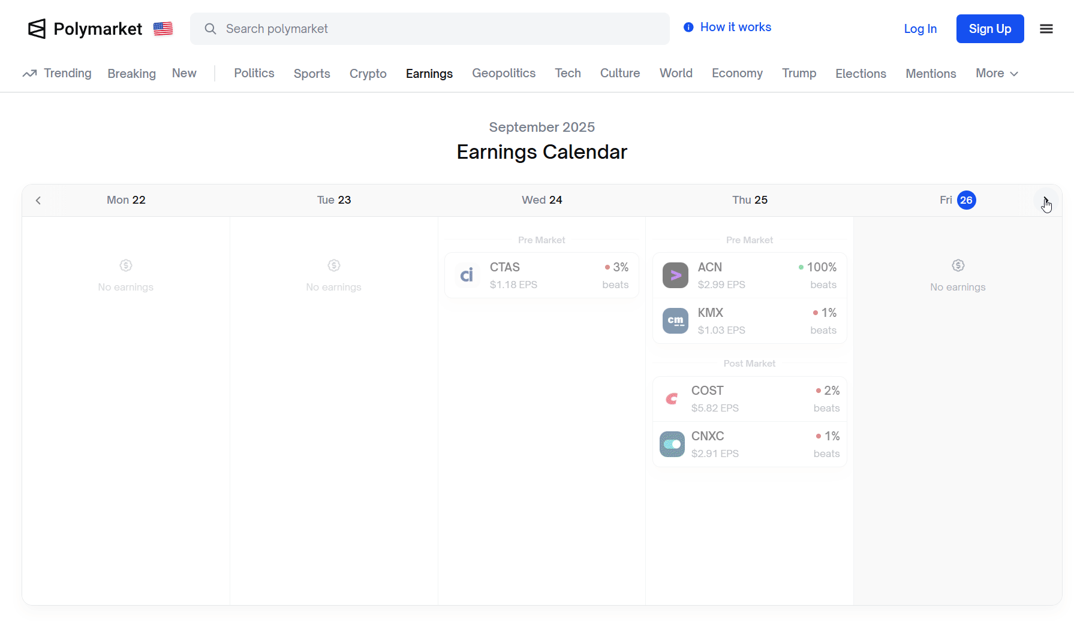Advance to next week with right chevron
The width and height of the screenshot is (1074, 632).
[x=1045, y=200]
